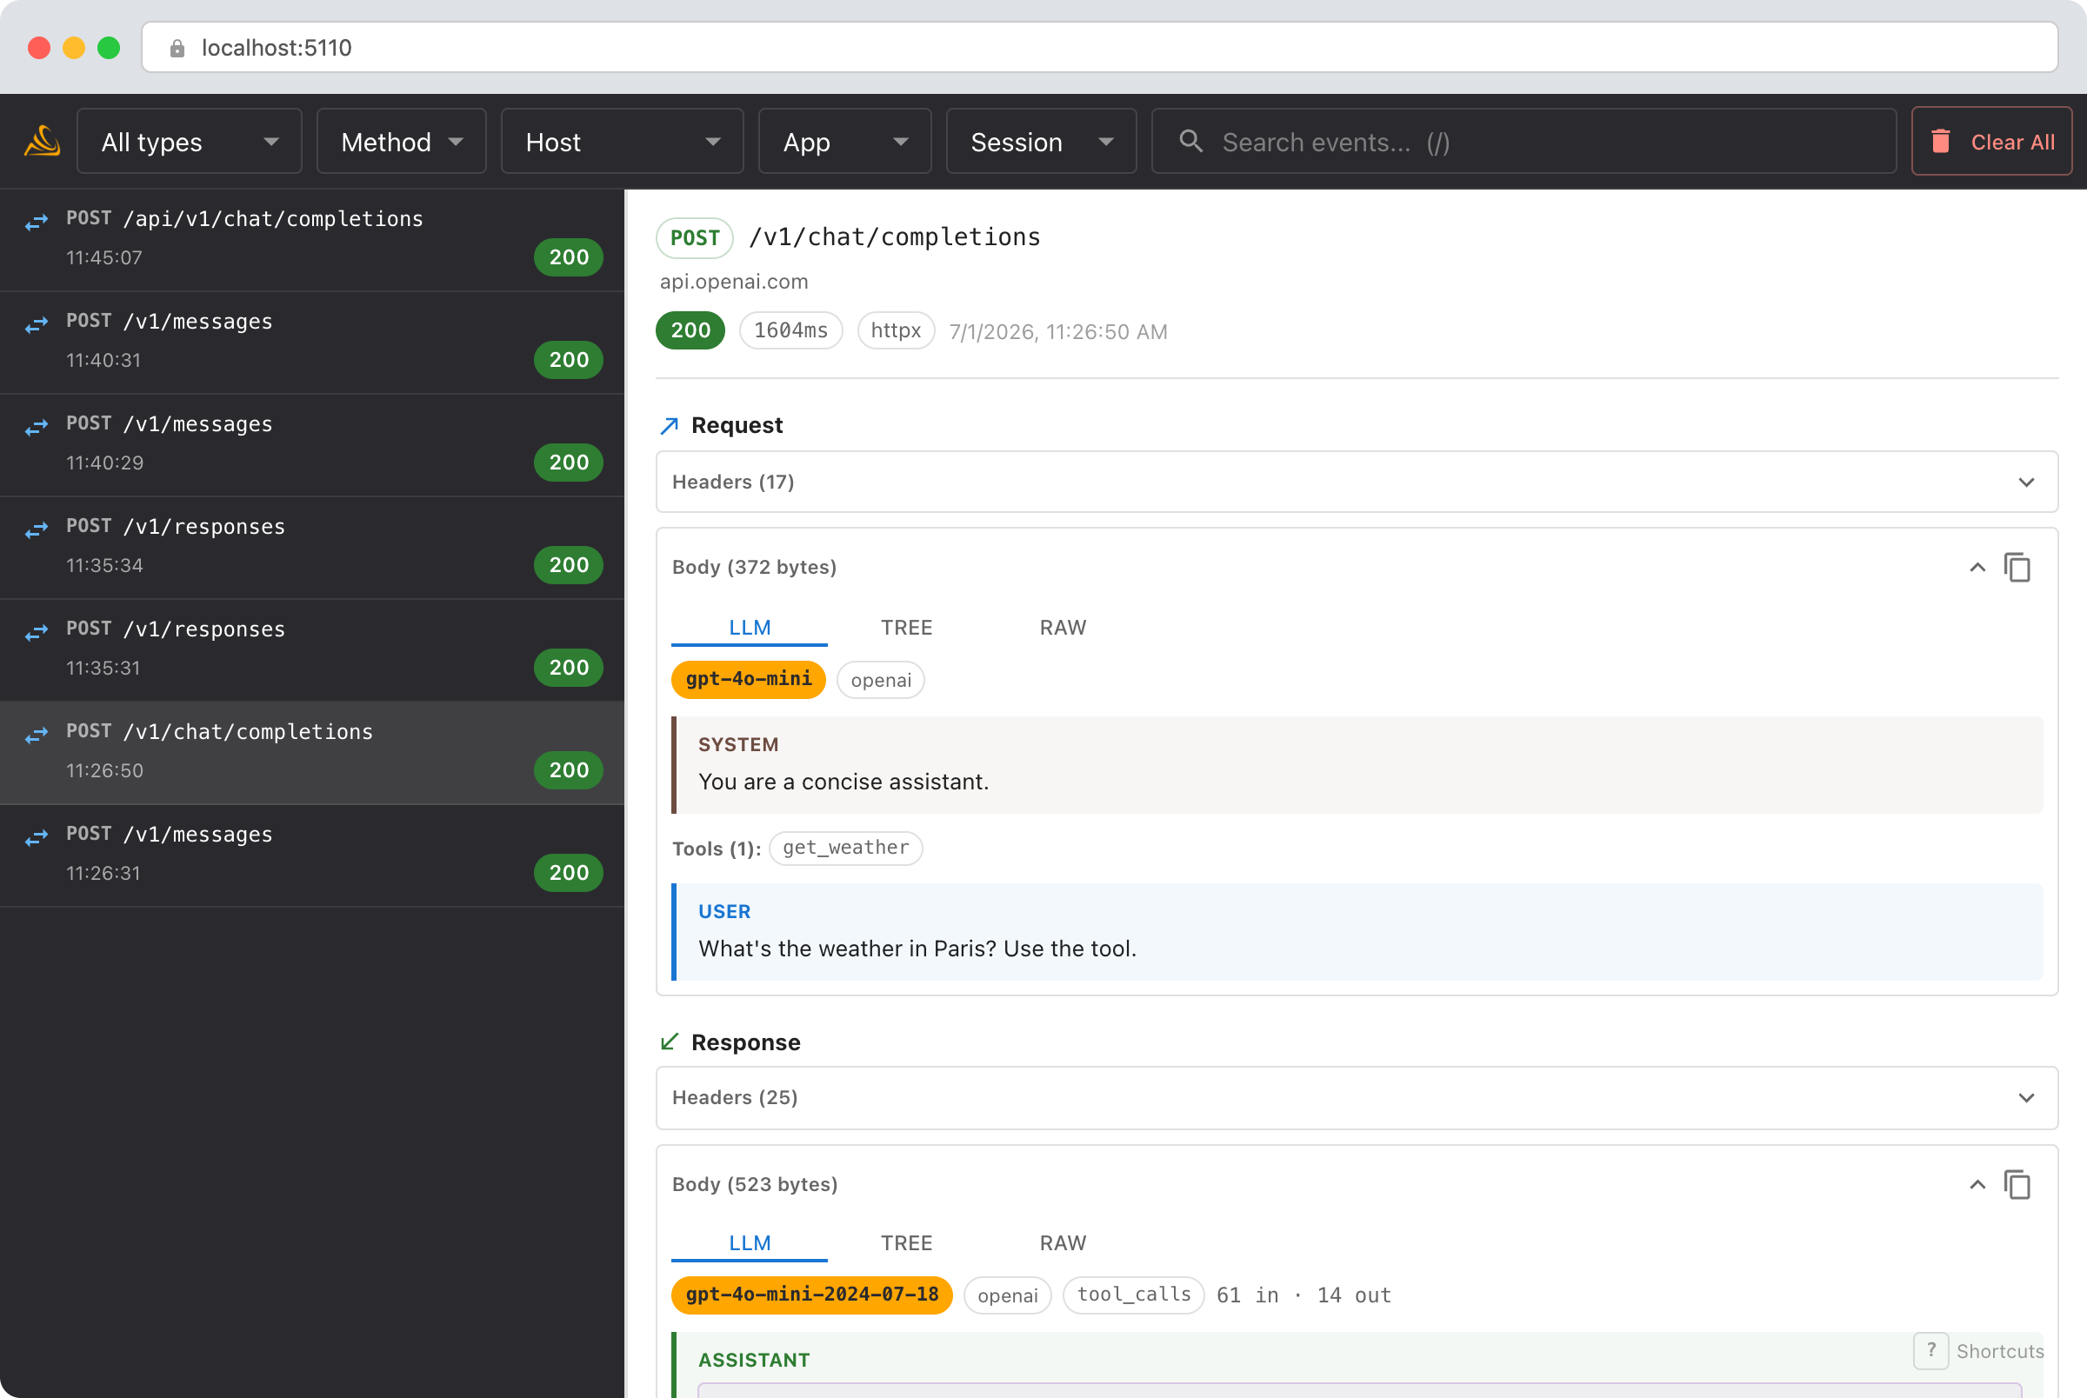
Task: Click the httpx client chip
Action: (x=895, y=330)
